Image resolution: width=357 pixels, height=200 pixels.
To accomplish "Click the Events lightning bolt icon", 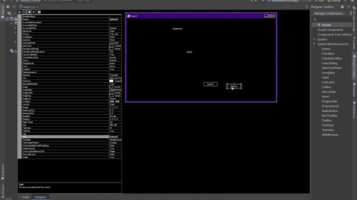I will (34, 12).
